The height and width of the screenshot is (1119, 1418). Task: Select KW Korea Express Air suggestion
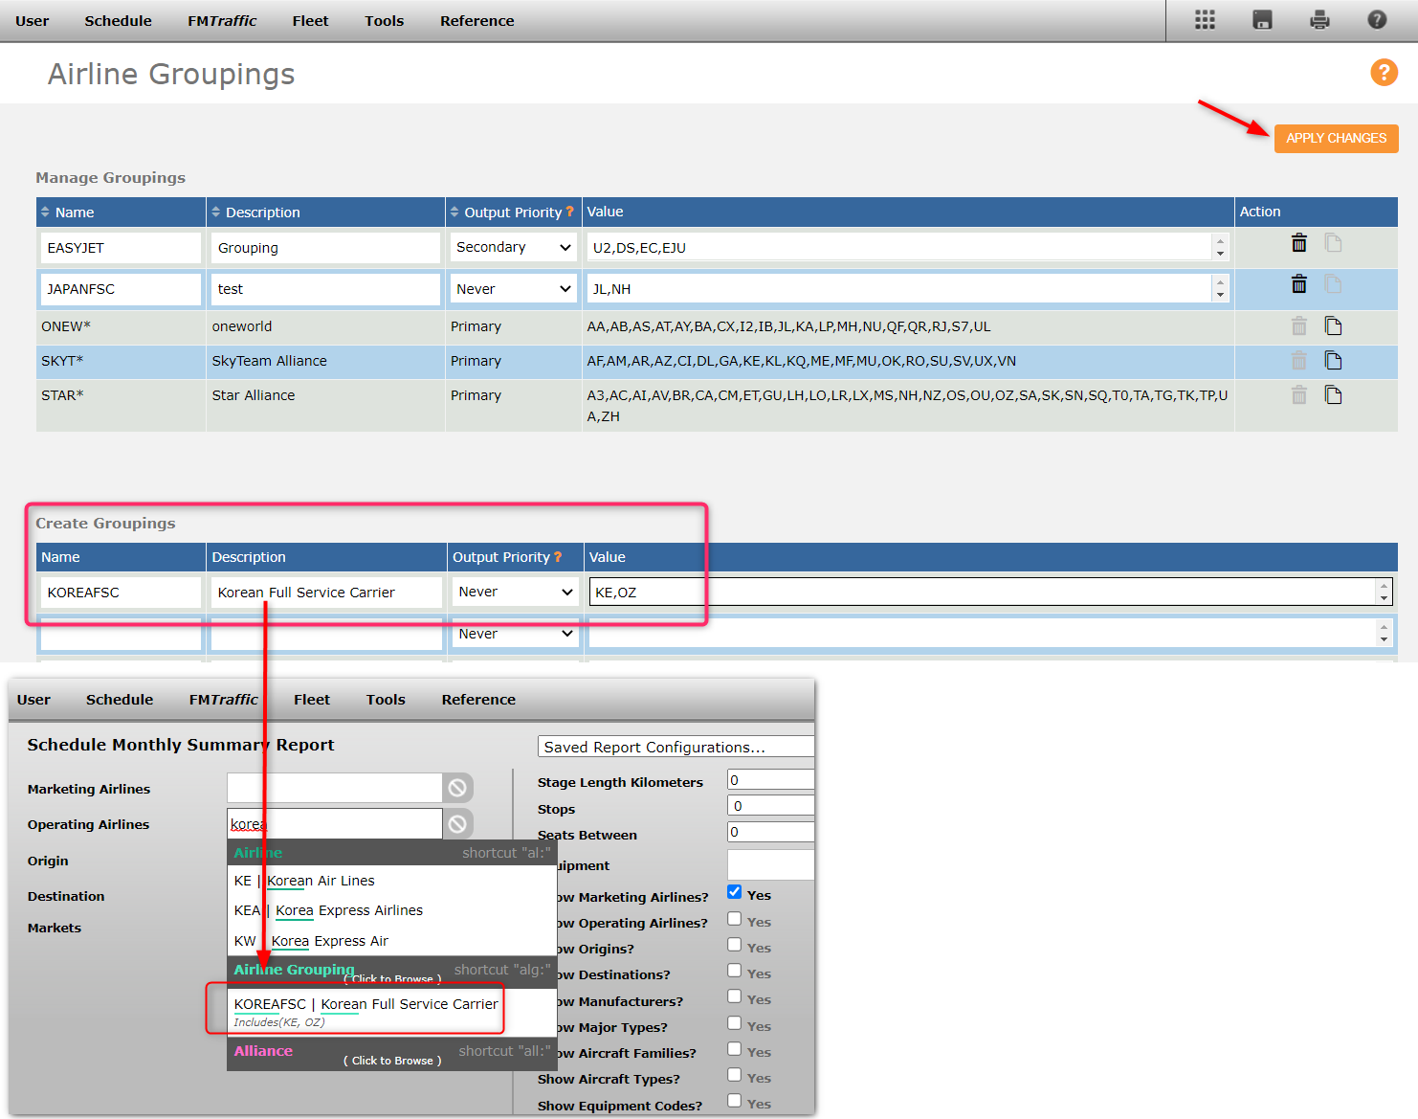click(391, 941)
